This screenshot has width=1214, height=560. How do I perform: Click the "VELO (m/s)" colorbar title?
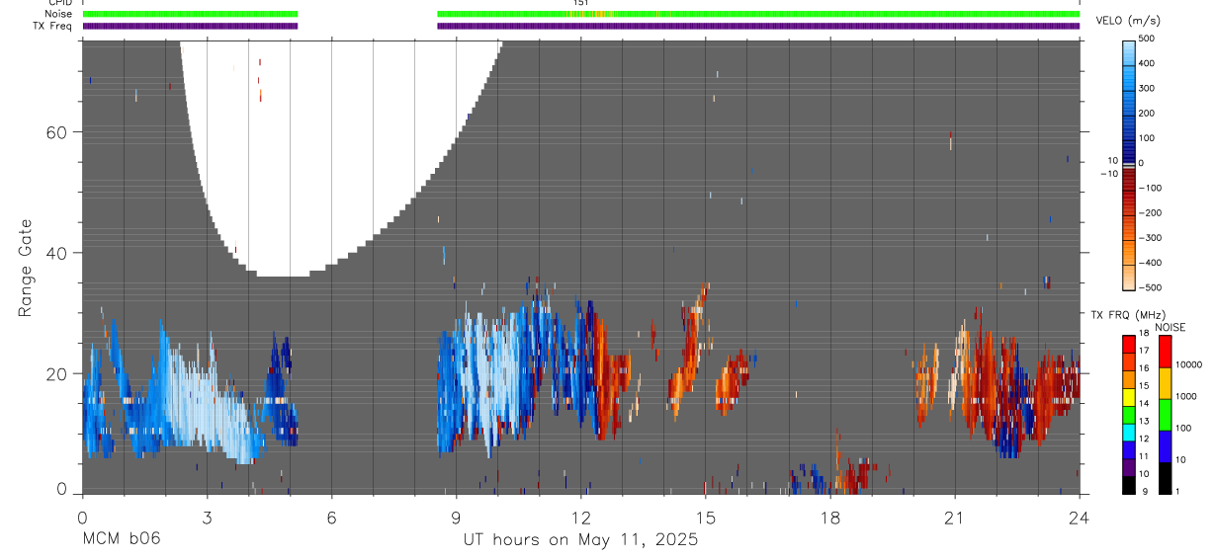[1129, 21]
